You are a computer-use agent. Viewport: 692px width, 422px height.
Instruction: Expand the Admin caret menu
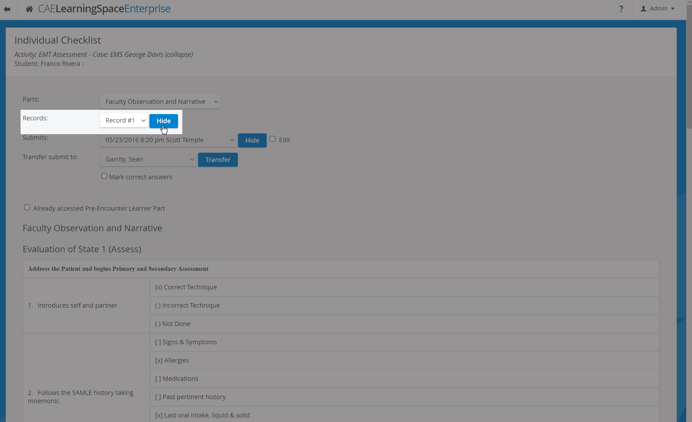[x=673, y=9]
